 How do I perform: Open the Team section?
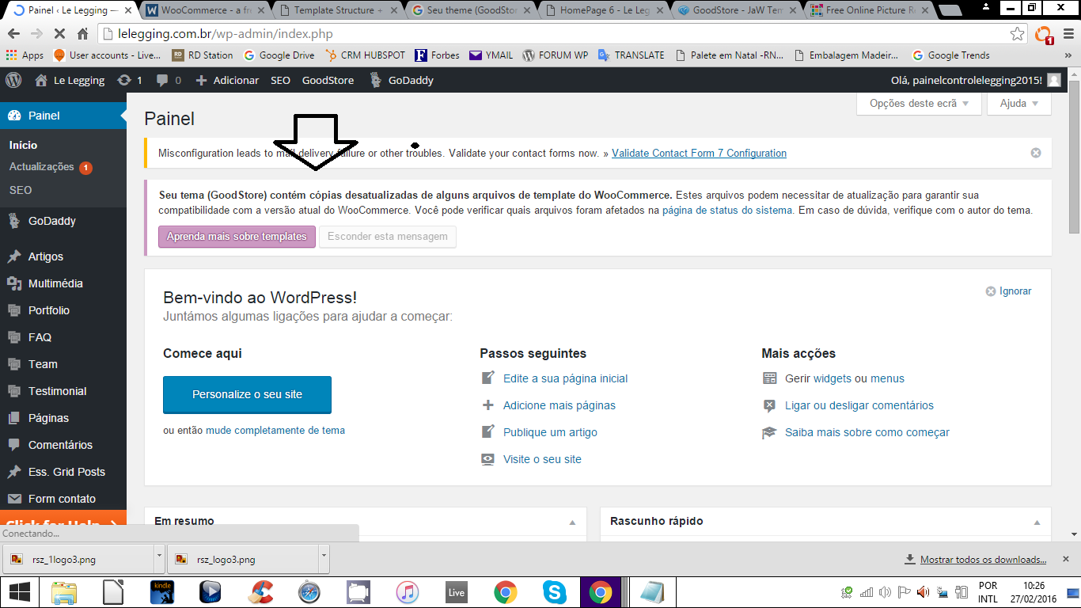pyautogui.click(x=63, y=364)
